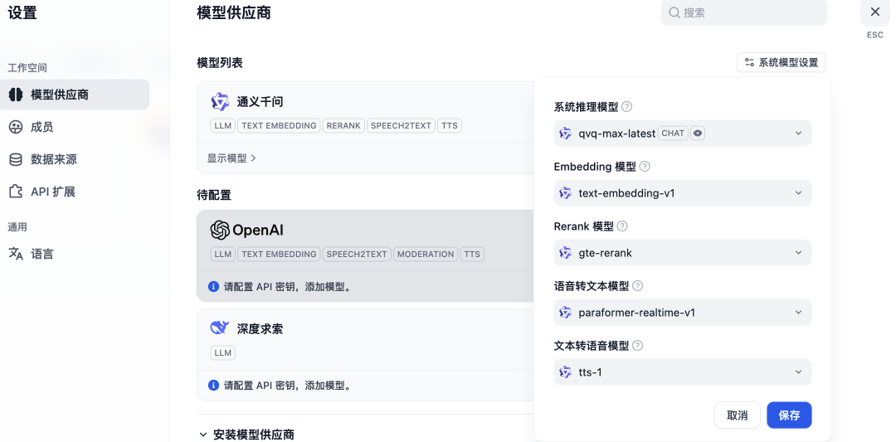896x442 pixels.
Task: Open the Rerank 模型 dropdown
Action: 682,252
